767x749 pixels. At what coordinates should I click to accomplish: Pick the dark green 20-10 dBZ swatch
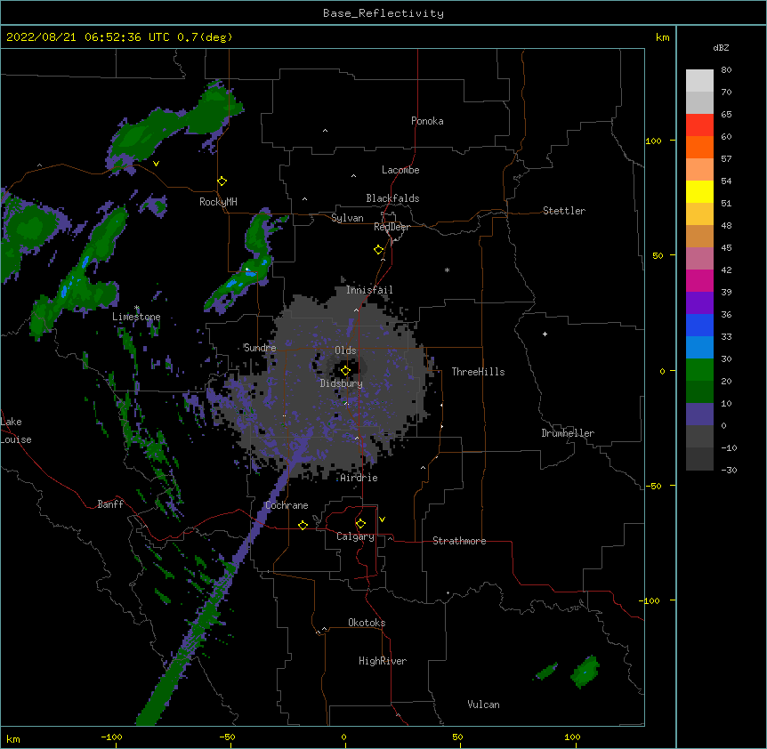pos(699,392)
